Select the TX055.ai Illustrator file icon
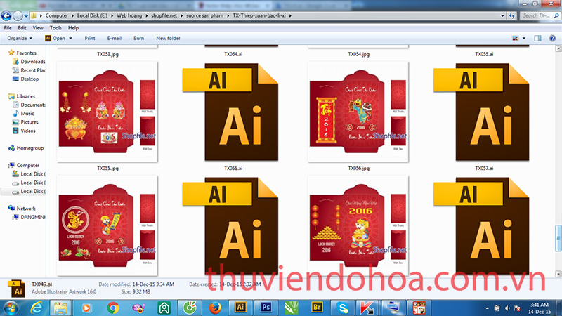The image size is (562, 316). (492, 46)
